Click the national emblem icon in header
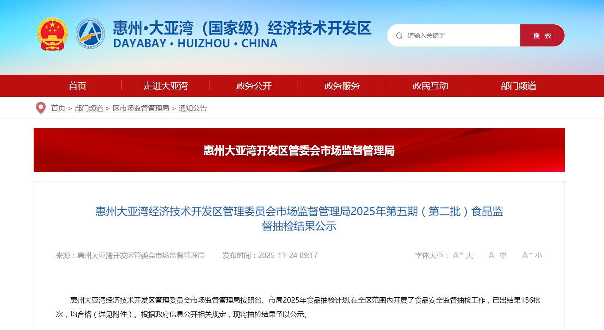 (x=52, y=35)
